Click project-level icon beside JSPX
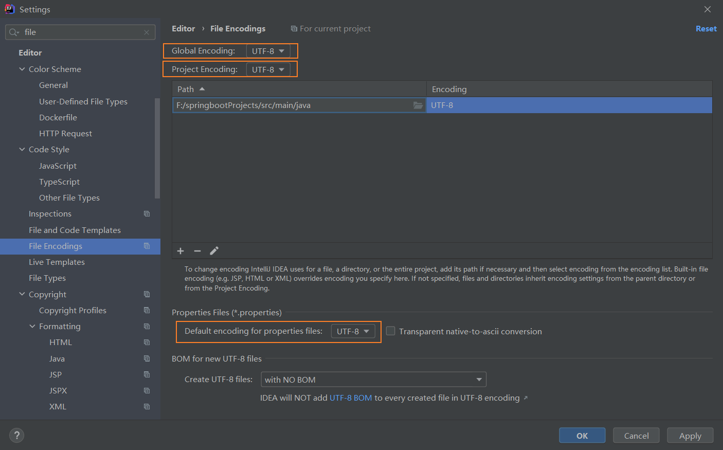 [x=147, y=391]
